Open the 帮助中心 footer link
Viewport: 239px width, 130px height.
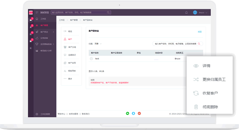pos(61,114)
